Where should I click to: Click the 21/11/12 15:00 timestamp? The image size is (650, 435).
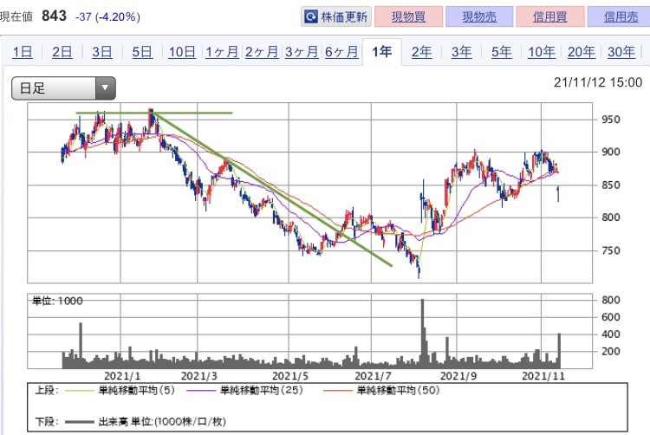pos(598,82)
